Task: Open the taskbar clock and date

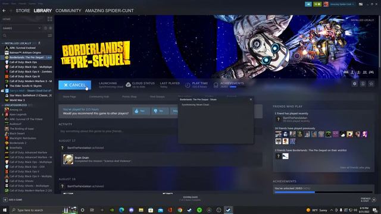Action: [364, 210]
